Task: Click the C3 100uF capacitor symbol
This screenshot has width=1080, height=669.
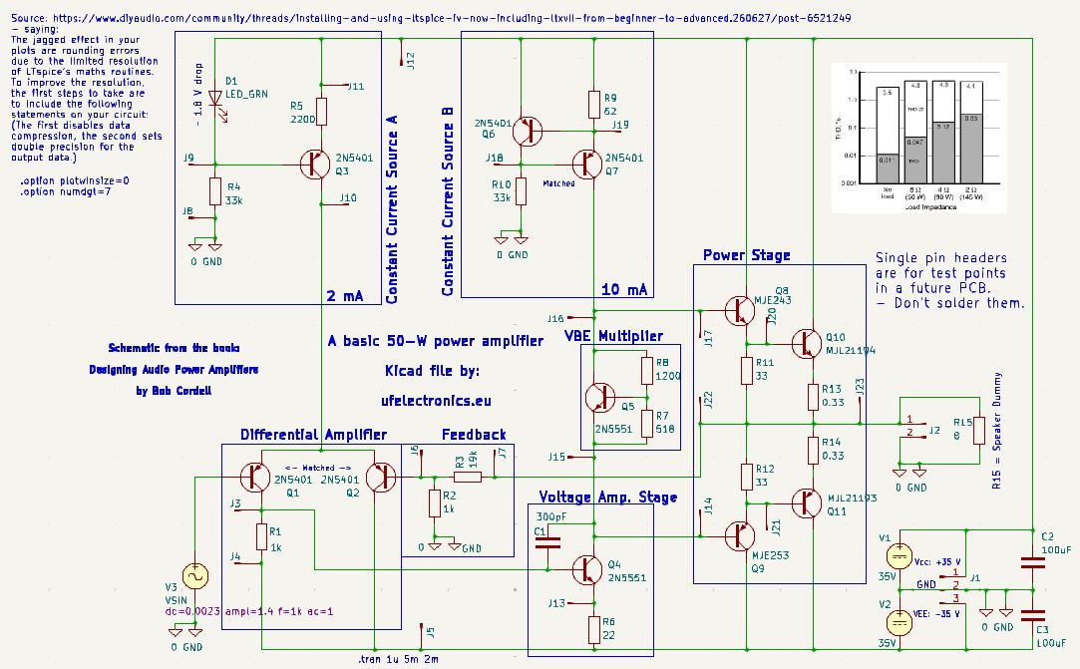Action: (1032, 615)
